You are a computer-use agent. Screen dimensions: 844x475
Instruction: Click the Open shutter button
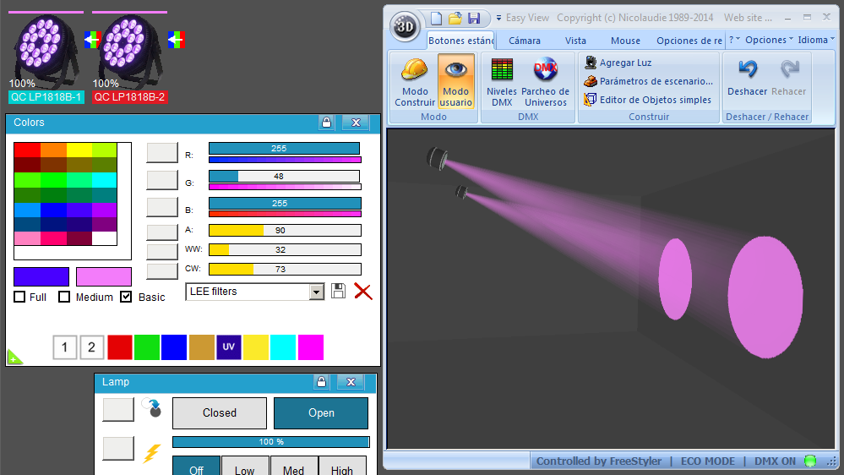pos(321,413)
